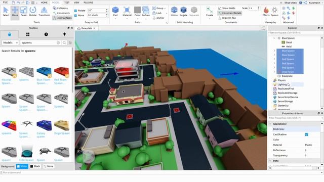Open the FILE menu
This screenshot has width=324, height=182.
[x=6, y=3]
